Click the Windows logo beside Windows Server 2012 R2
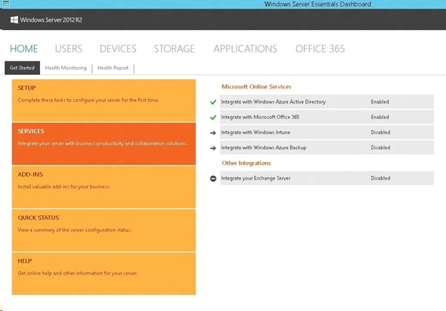 [14, 19]
